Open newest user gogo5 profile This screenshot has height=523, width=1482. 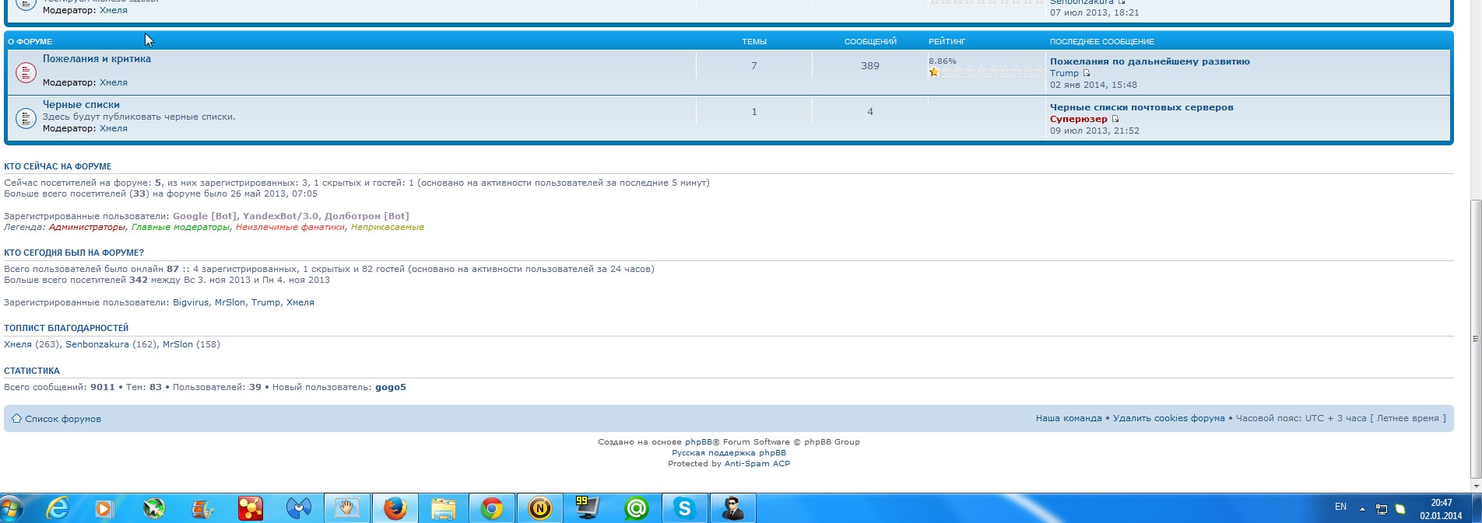390,387
